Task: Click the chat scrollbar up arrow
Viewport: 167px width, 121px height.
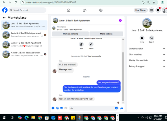Action: [123, 39]
